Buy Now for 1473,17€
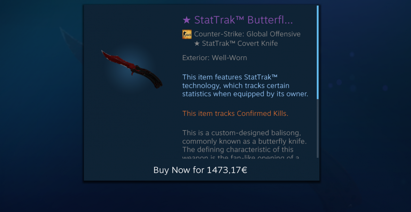This screenshot has height=212, width=411. pos(200,170)
